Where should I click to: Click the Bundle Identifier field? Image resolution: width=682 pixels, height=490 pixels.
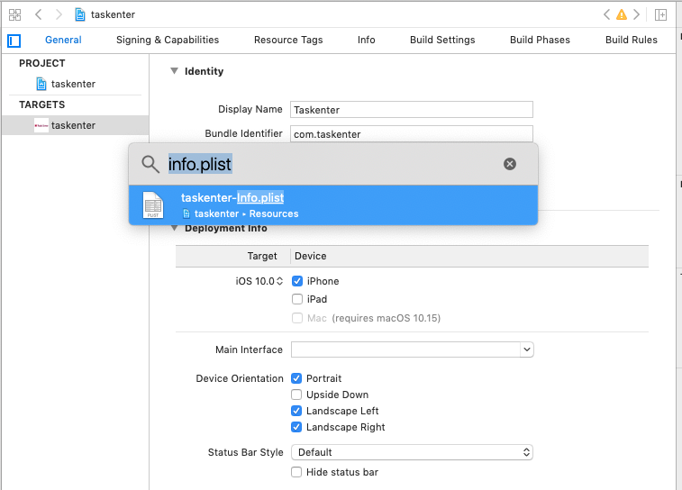(412, 134)
